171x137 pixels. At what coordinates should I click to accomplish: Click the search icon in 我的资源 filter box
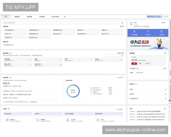coord(123,55)
